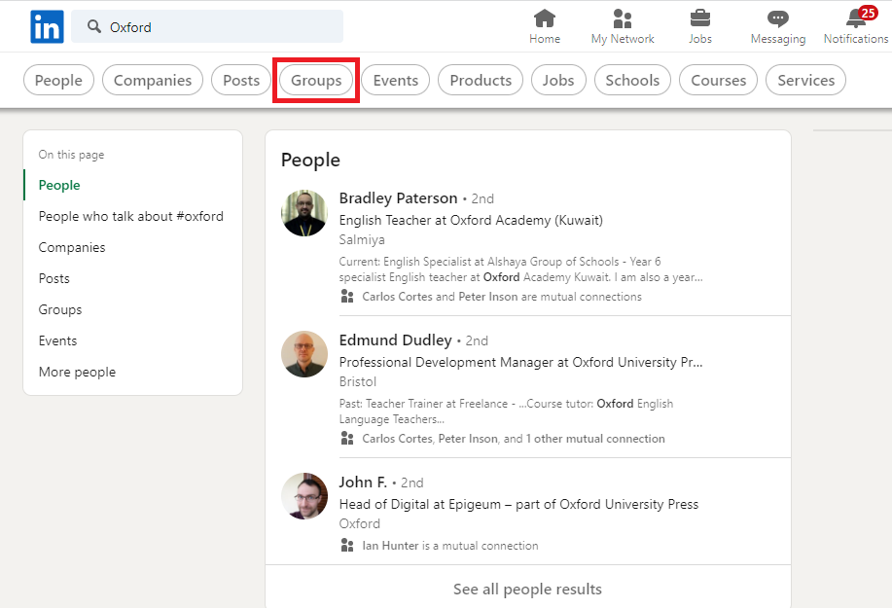Screen dimensions: 892x608
Task: Click 'Carlos Cortes and Peter Inson are mutual connections'
Action: [502, 297]
